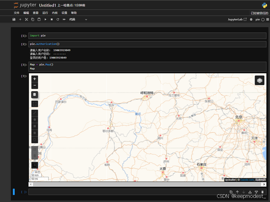Click the scrollbar right arrow
The height and width of the screenshot is (202, 270).
click(x=264, y=184)
